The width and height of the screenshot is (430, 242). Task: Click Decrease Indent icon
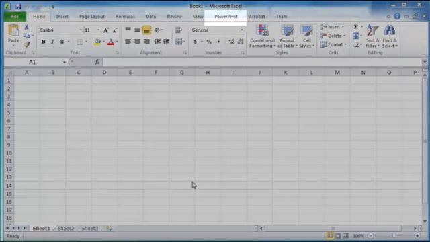(x=157, y=42)
